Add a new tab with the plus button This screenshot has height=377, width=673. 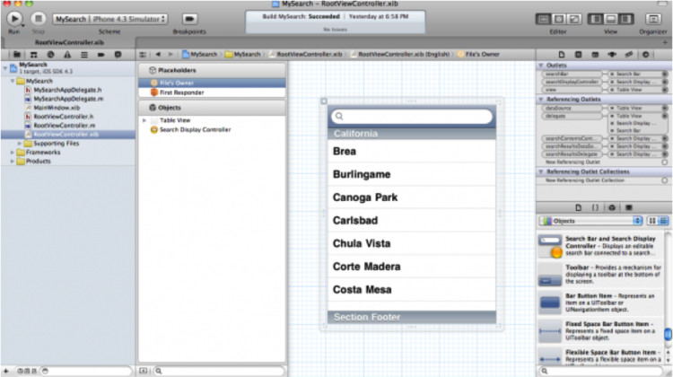pos(665,42)
